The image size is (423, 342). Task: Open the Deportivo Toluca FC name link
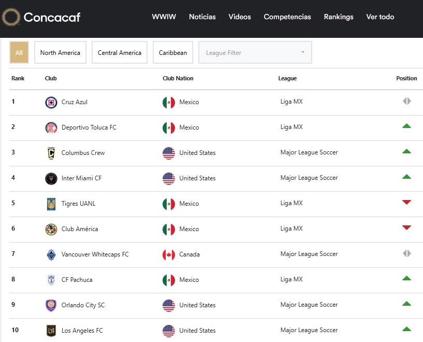coord(89,127)
